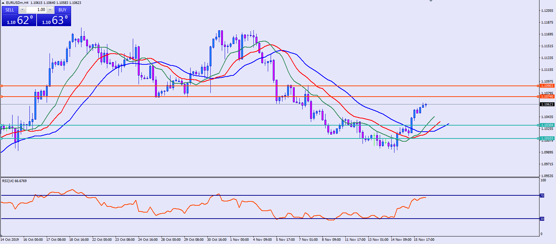Select the left handle of the 1.10740 line
Image resolution: width=556 pixels, height=244 pixels.
tap(1, 97)
